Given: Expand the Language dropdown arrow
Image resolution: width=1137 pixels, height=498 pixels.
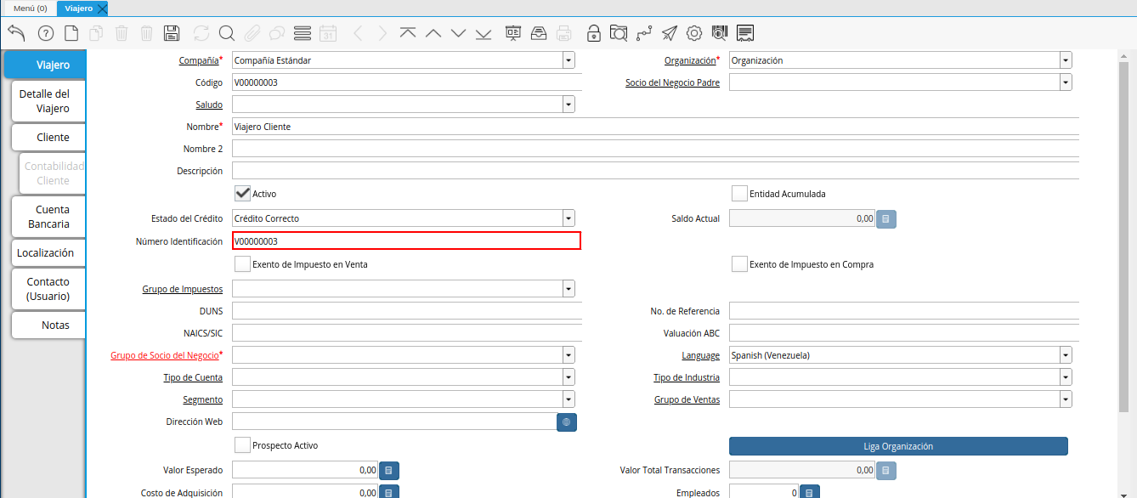Looking at the screenshot, I should 1065,355.
